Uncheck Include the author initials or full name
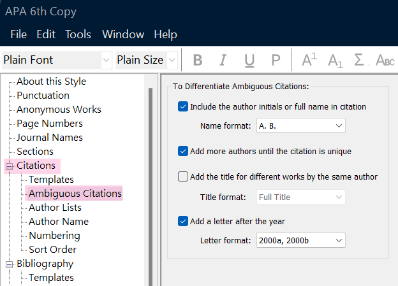 (183, 107)
